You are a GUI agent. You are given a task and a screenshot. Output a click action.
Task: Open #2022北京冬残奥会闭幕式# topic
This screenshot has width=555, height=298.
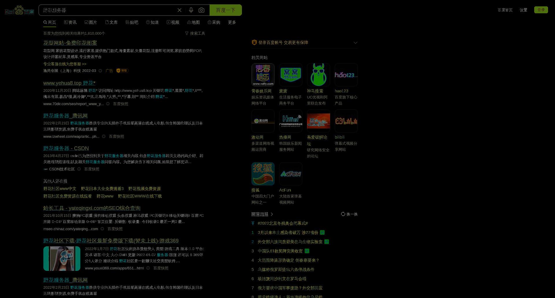click(283, 223)
